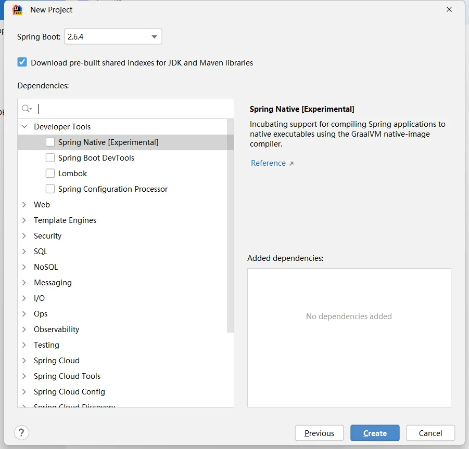The width and height of the screenshot is (469, 449).
Task: Expand the SQL dependencies category
Action: [x=24, y=252]
